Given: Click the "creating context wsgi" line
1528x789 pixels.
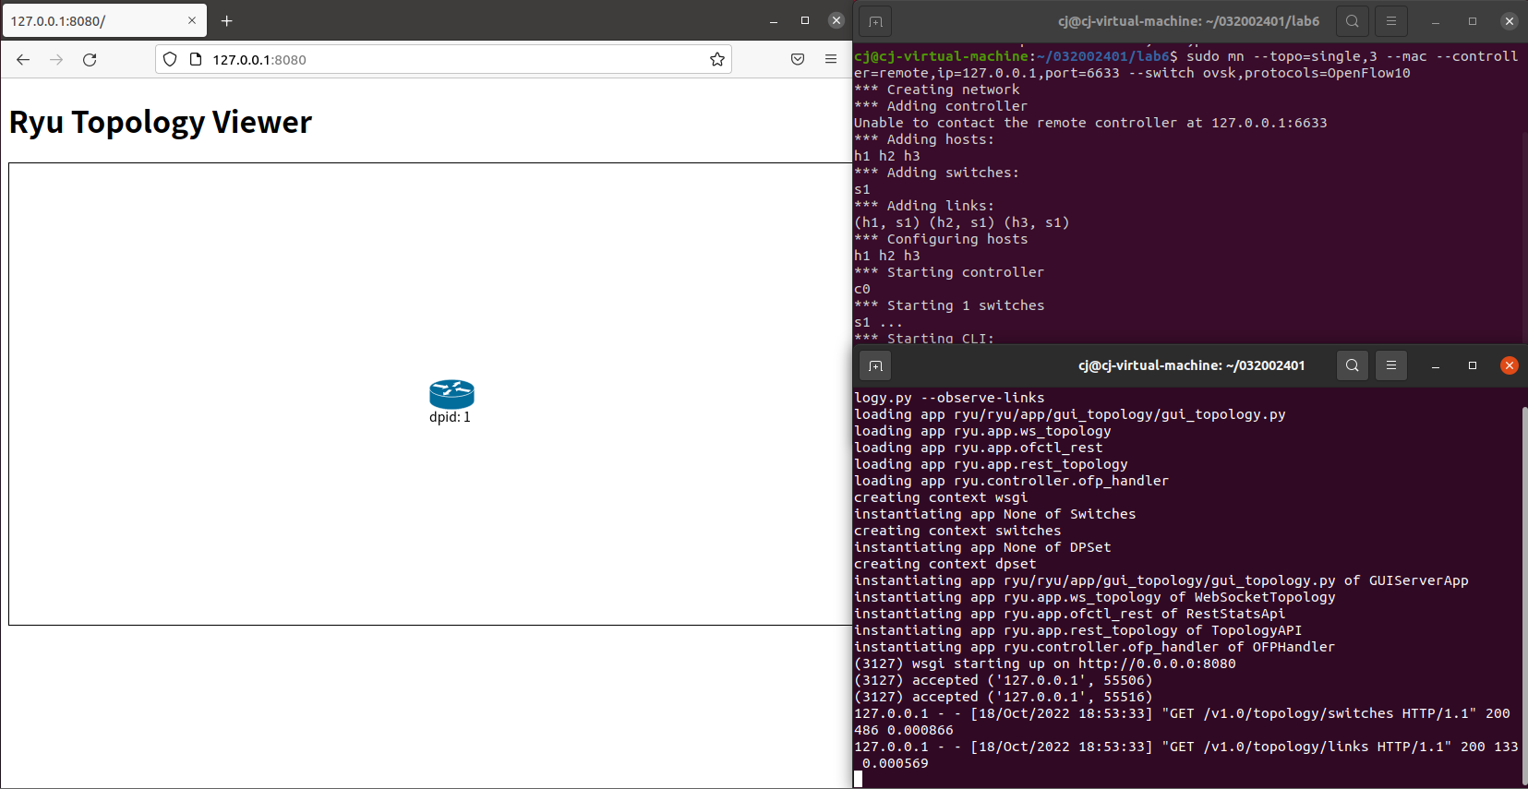Looking at the screenshot, I should [941, 497].
